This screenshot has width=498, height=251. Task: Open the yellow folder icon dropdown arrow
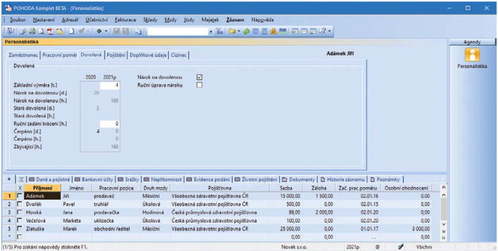click(x=238, y=31)
